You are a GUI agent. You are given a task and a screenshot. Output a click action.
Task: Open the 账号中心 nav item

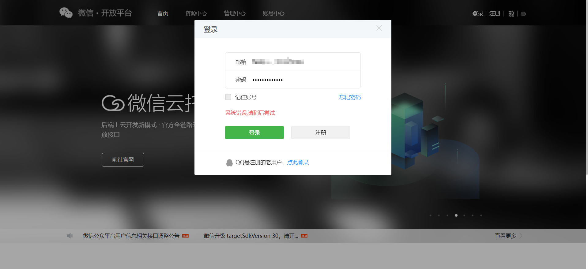tap(273, 13)
